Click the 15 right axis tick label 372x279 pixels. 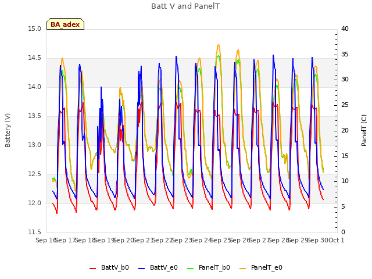tap(345, 156)
